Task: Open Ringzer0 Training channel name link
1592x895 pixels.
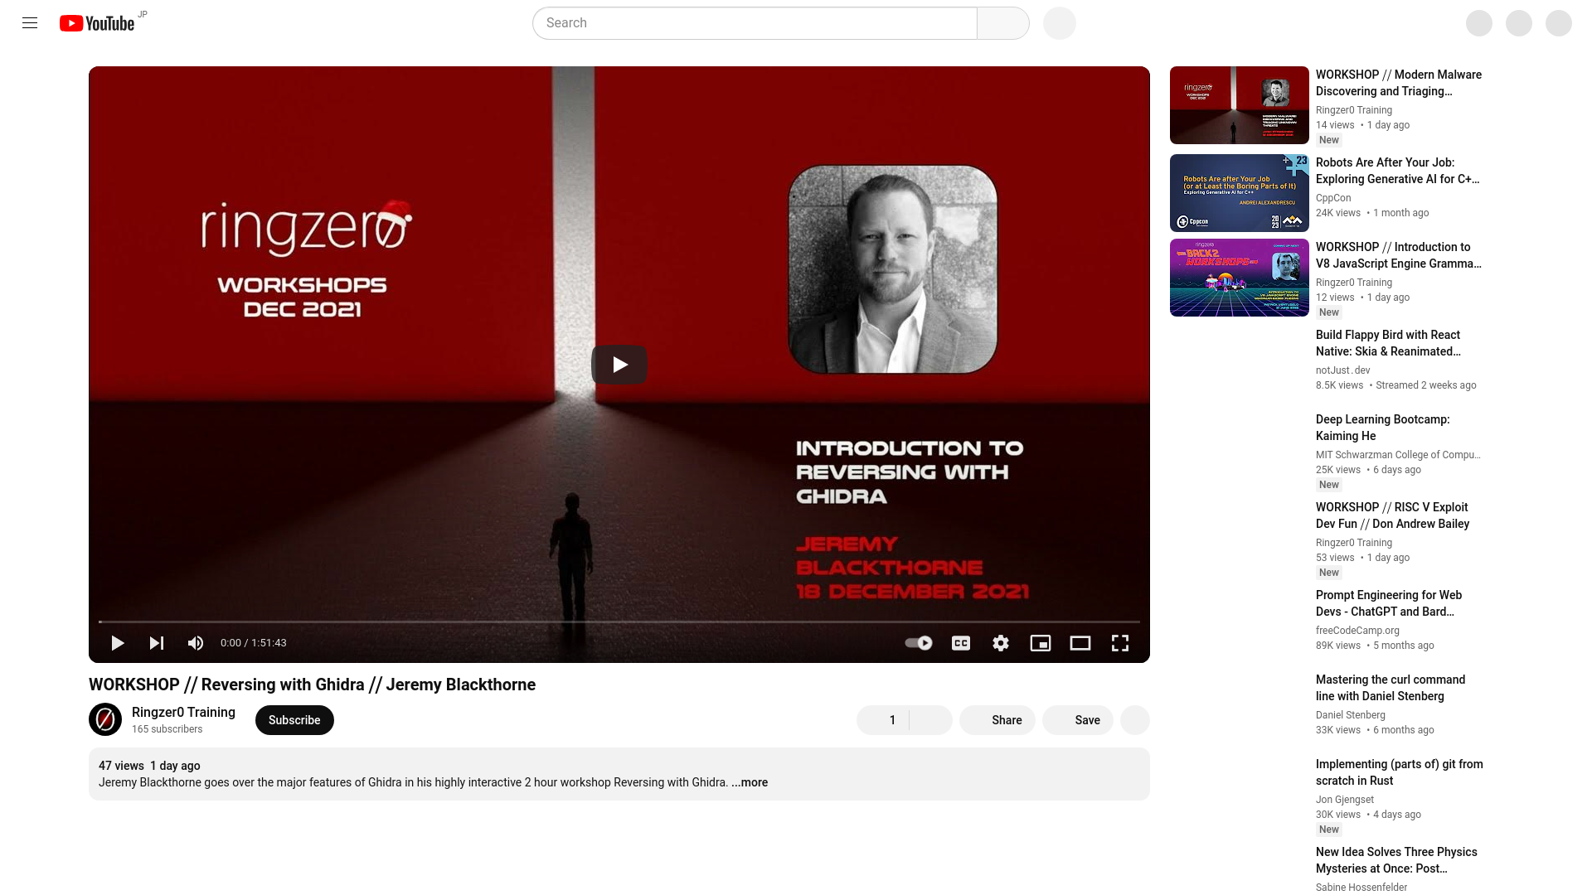Action: (183, 713)
